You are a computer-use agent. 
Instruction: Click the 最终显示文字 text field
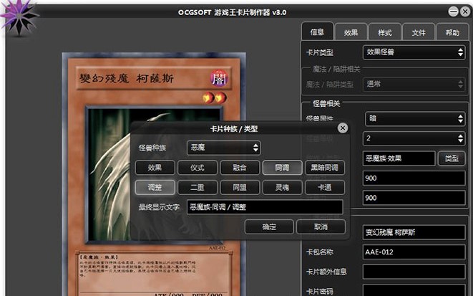[x=265, y=207]
